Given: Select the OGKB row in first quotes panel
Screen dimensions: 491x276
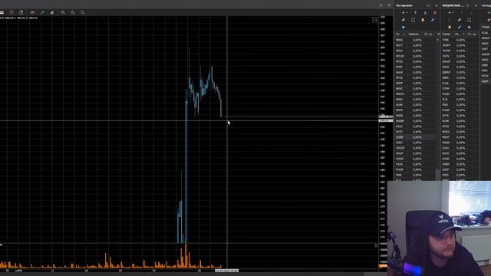Looking at the screenshot, I should tap(415, 137).
